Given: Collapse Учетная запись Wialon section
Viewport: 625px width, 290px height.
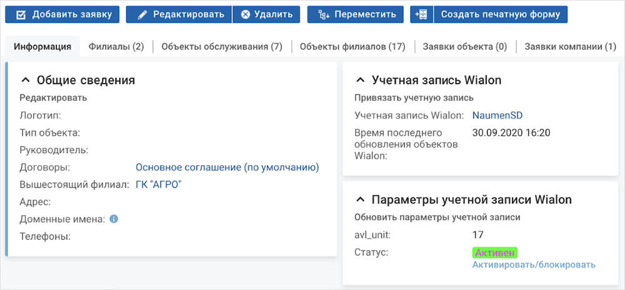Looking at the screenshot, I should tap(360, 81).
